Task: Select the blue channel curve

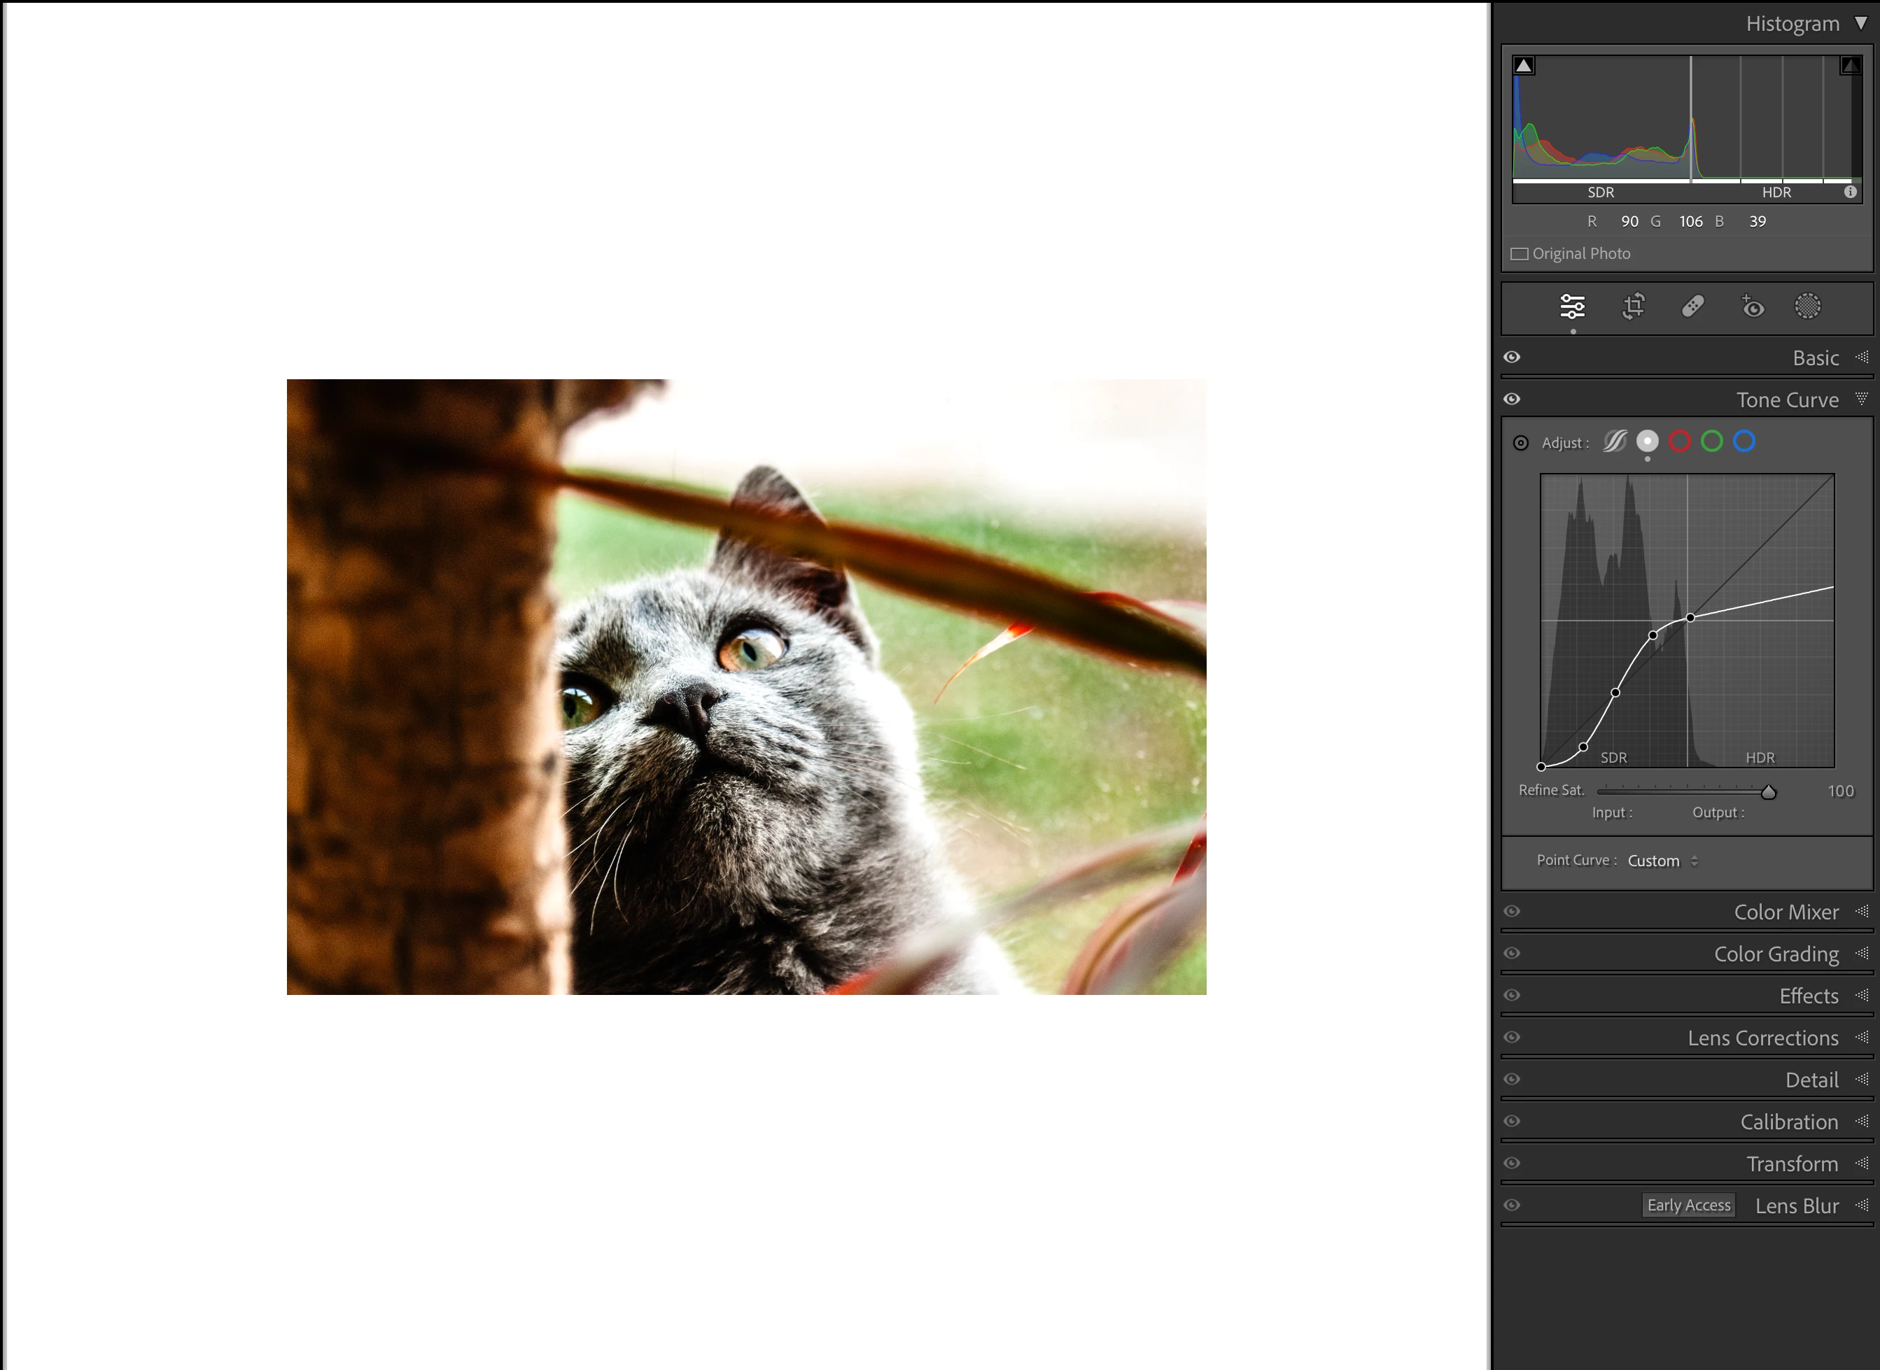Action: click(x=1744, y=442)
